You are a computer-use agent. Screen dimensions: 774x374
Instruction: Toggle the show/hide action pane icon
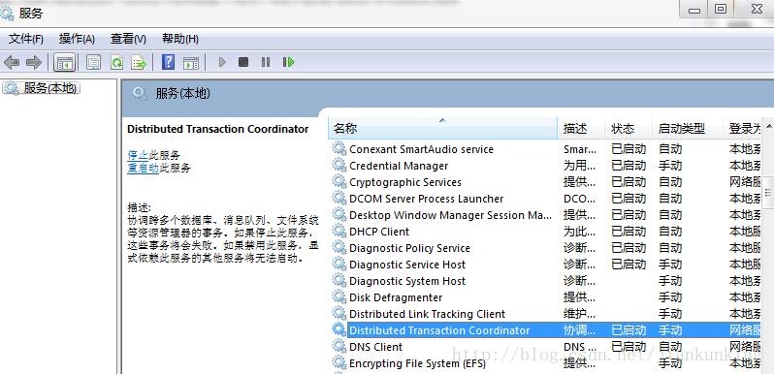[x=190, y=63]
